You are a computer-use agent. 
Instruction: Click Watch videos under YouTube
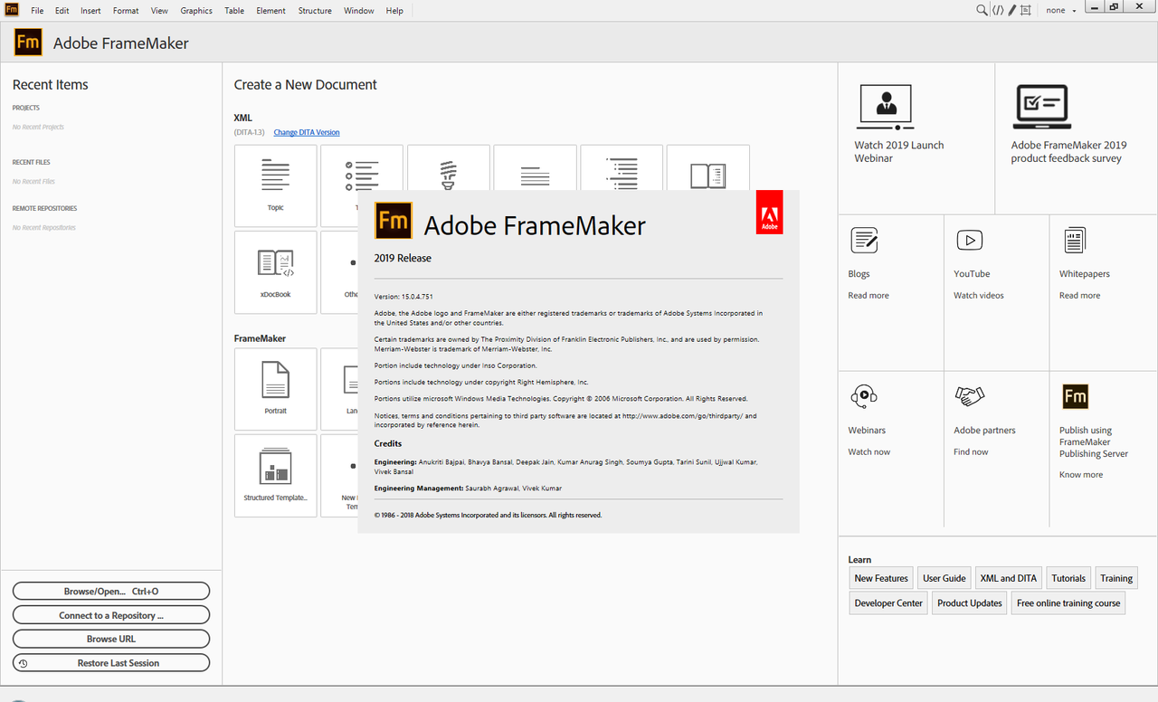(x=979, y=296)
